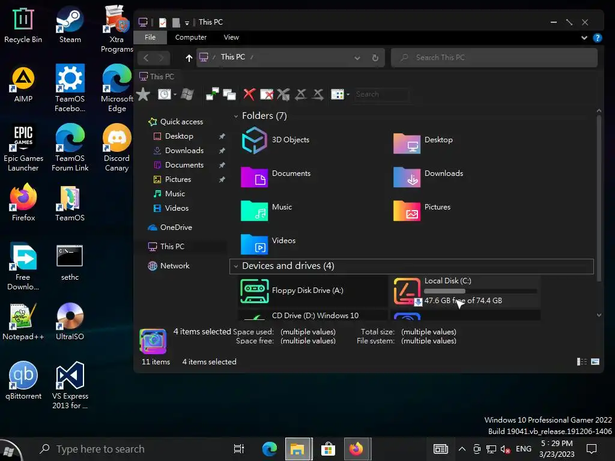The width and height of the screenshot is (615, 461).
Task: Open the quick access toolbar customize dropdown
Action: click(x=187, y=23)
